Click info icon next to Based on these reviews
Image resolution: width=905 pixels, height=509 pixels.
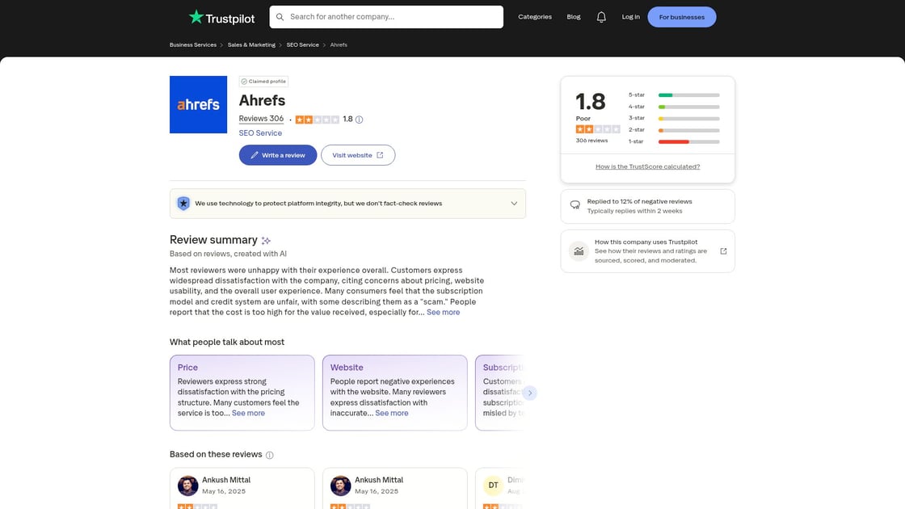pyautogui.click(x=270, y=455)
